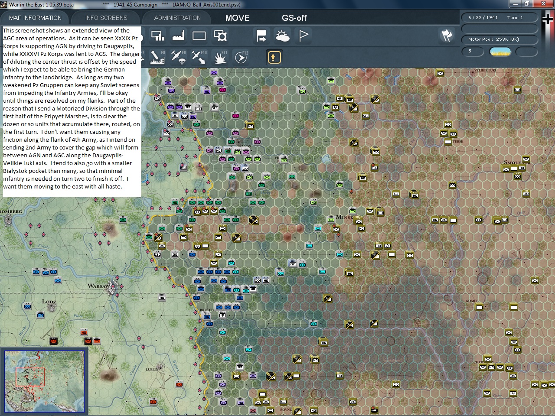Open the MAP INFORMATION tab
Image resolution: width=555 pixels, height=416 pixels.
pos(35,18)
